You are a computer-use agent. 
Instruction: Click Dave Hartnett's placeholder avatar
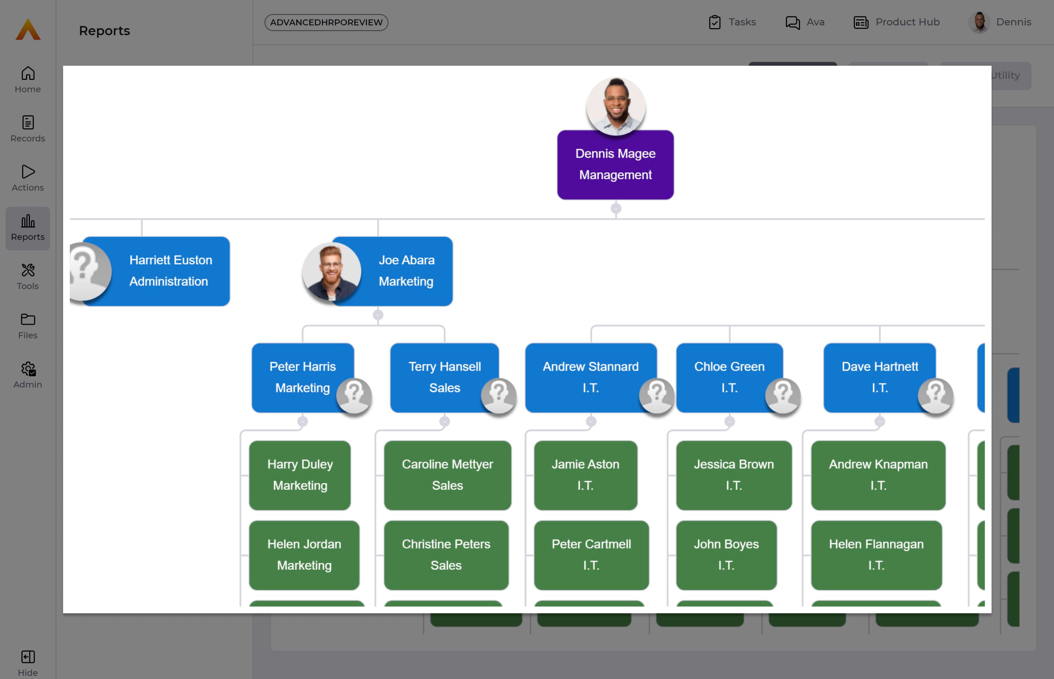pos(935,396)
